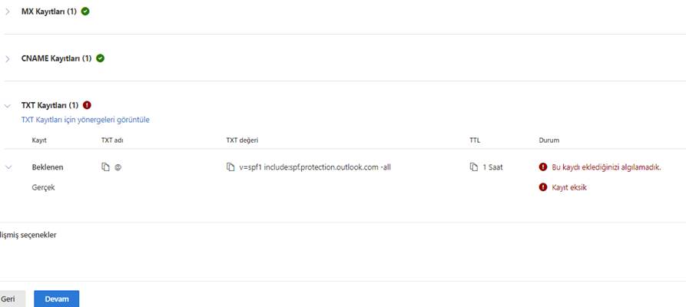
Task: Open 'TXT Kayıtları için yönergeleri görüntüle' link
Action: [x=85, y=120]
